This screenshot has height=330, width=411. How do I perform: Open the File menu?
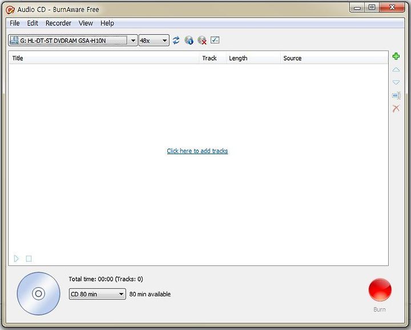(15, 23)
